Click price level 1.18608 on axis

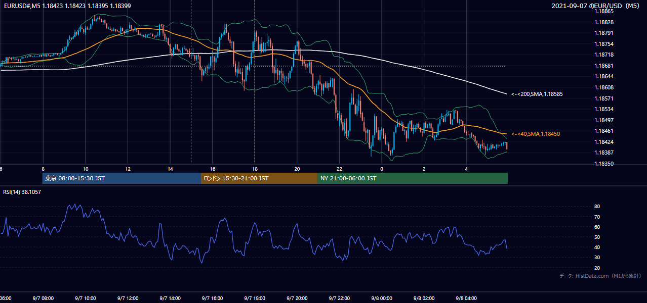tap(605, 87)
